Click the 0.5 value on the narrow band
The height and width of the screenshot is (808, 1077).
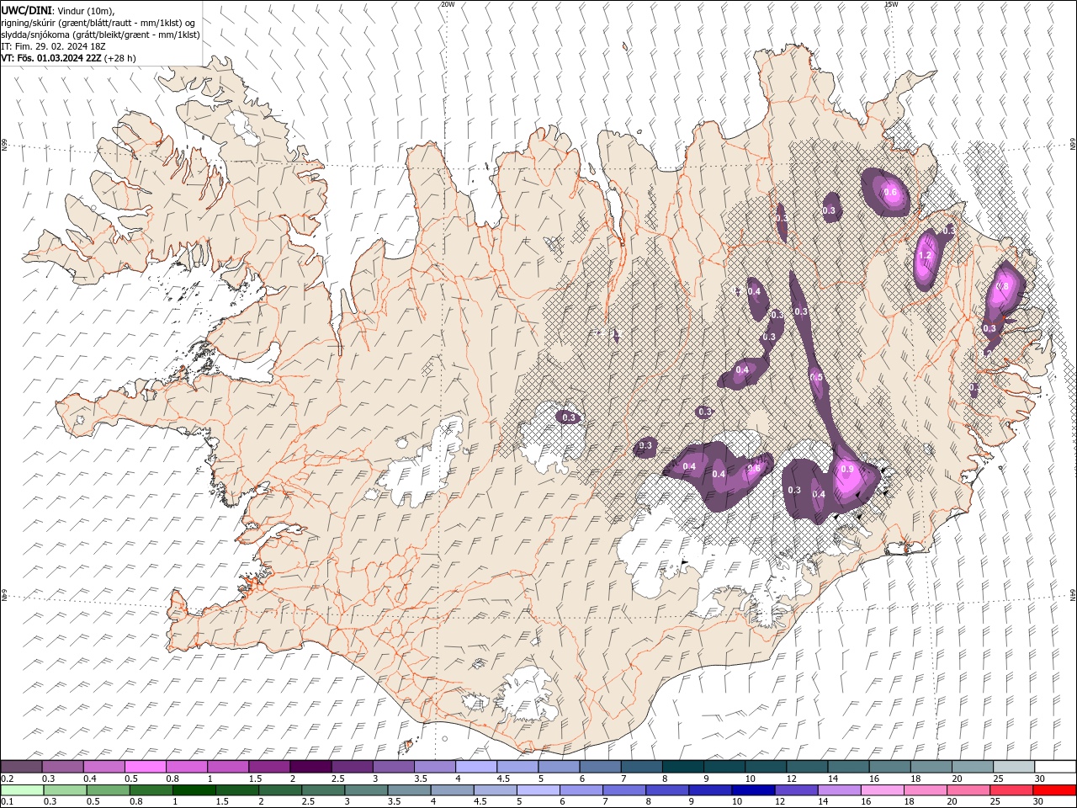pos(816,377)
